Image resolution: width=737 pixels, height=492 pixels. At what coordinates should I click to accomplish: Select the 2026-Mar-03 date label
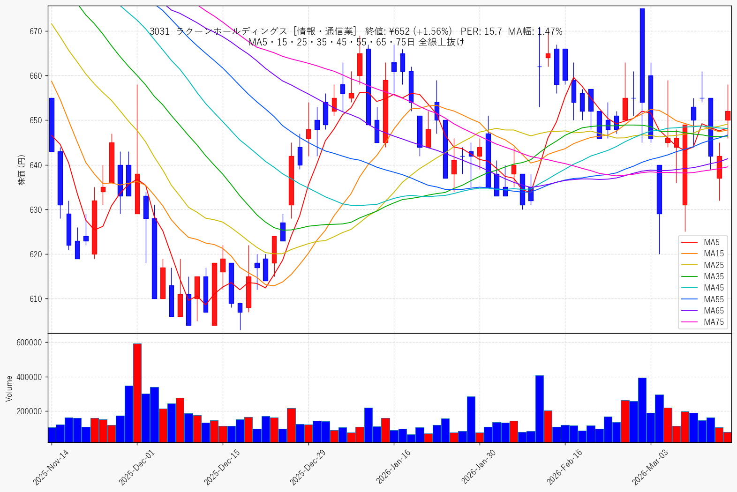650,467
